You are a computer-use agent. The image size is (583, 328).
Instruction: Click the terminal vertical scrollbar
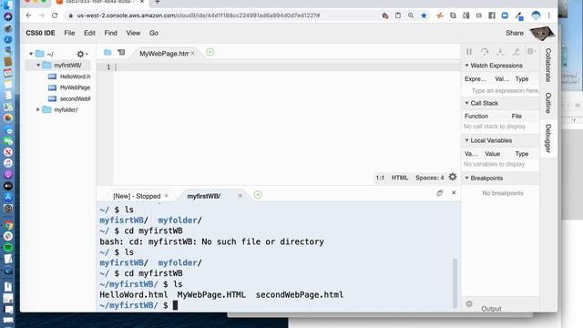(455, 282)
